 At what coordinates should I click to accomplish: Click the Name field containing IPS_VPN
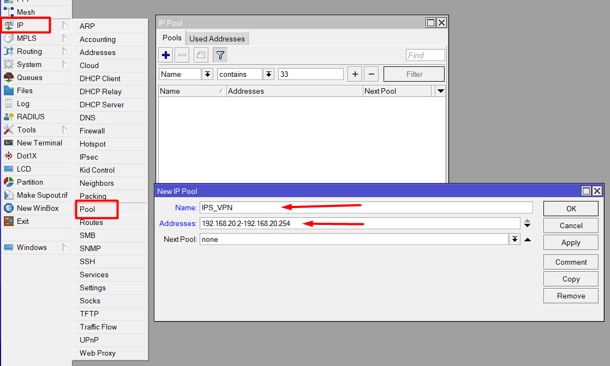[x=366, y=208]
